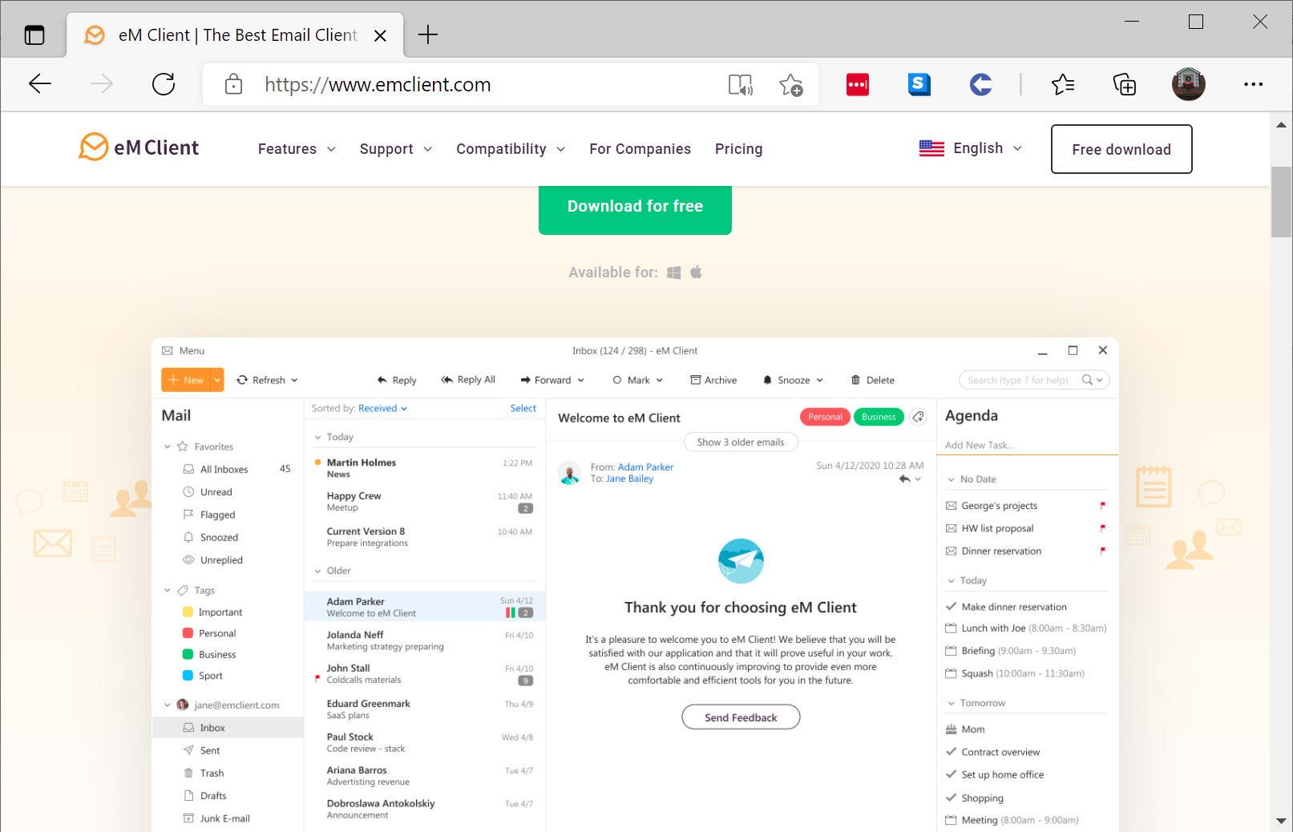Open the Collections icon
Image resolution: width=1293 pixels, height=832 pixels.
pyautogui.click(x=1124, y=84)
